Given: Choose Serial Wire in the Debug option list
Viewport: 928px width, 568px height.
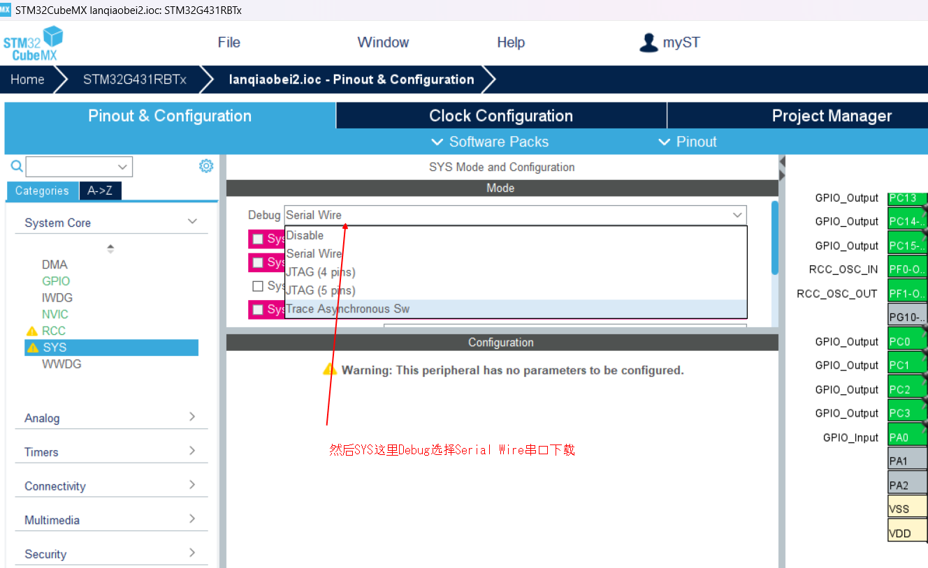Looking at the screenshot, I should 516,253.
